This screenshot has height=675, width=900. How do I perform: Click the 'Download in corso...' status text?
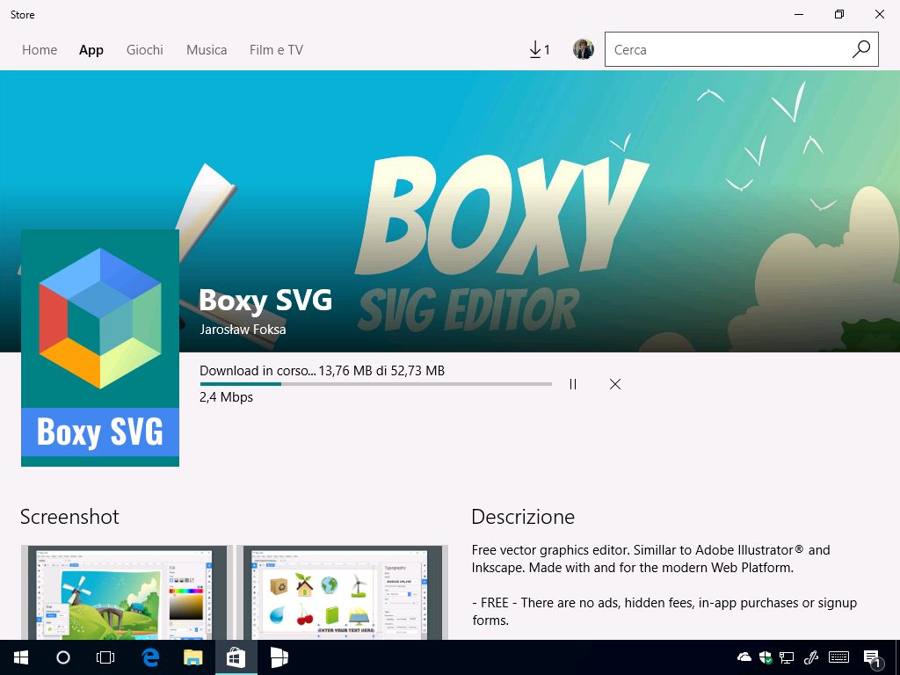(x=258, y=371)
